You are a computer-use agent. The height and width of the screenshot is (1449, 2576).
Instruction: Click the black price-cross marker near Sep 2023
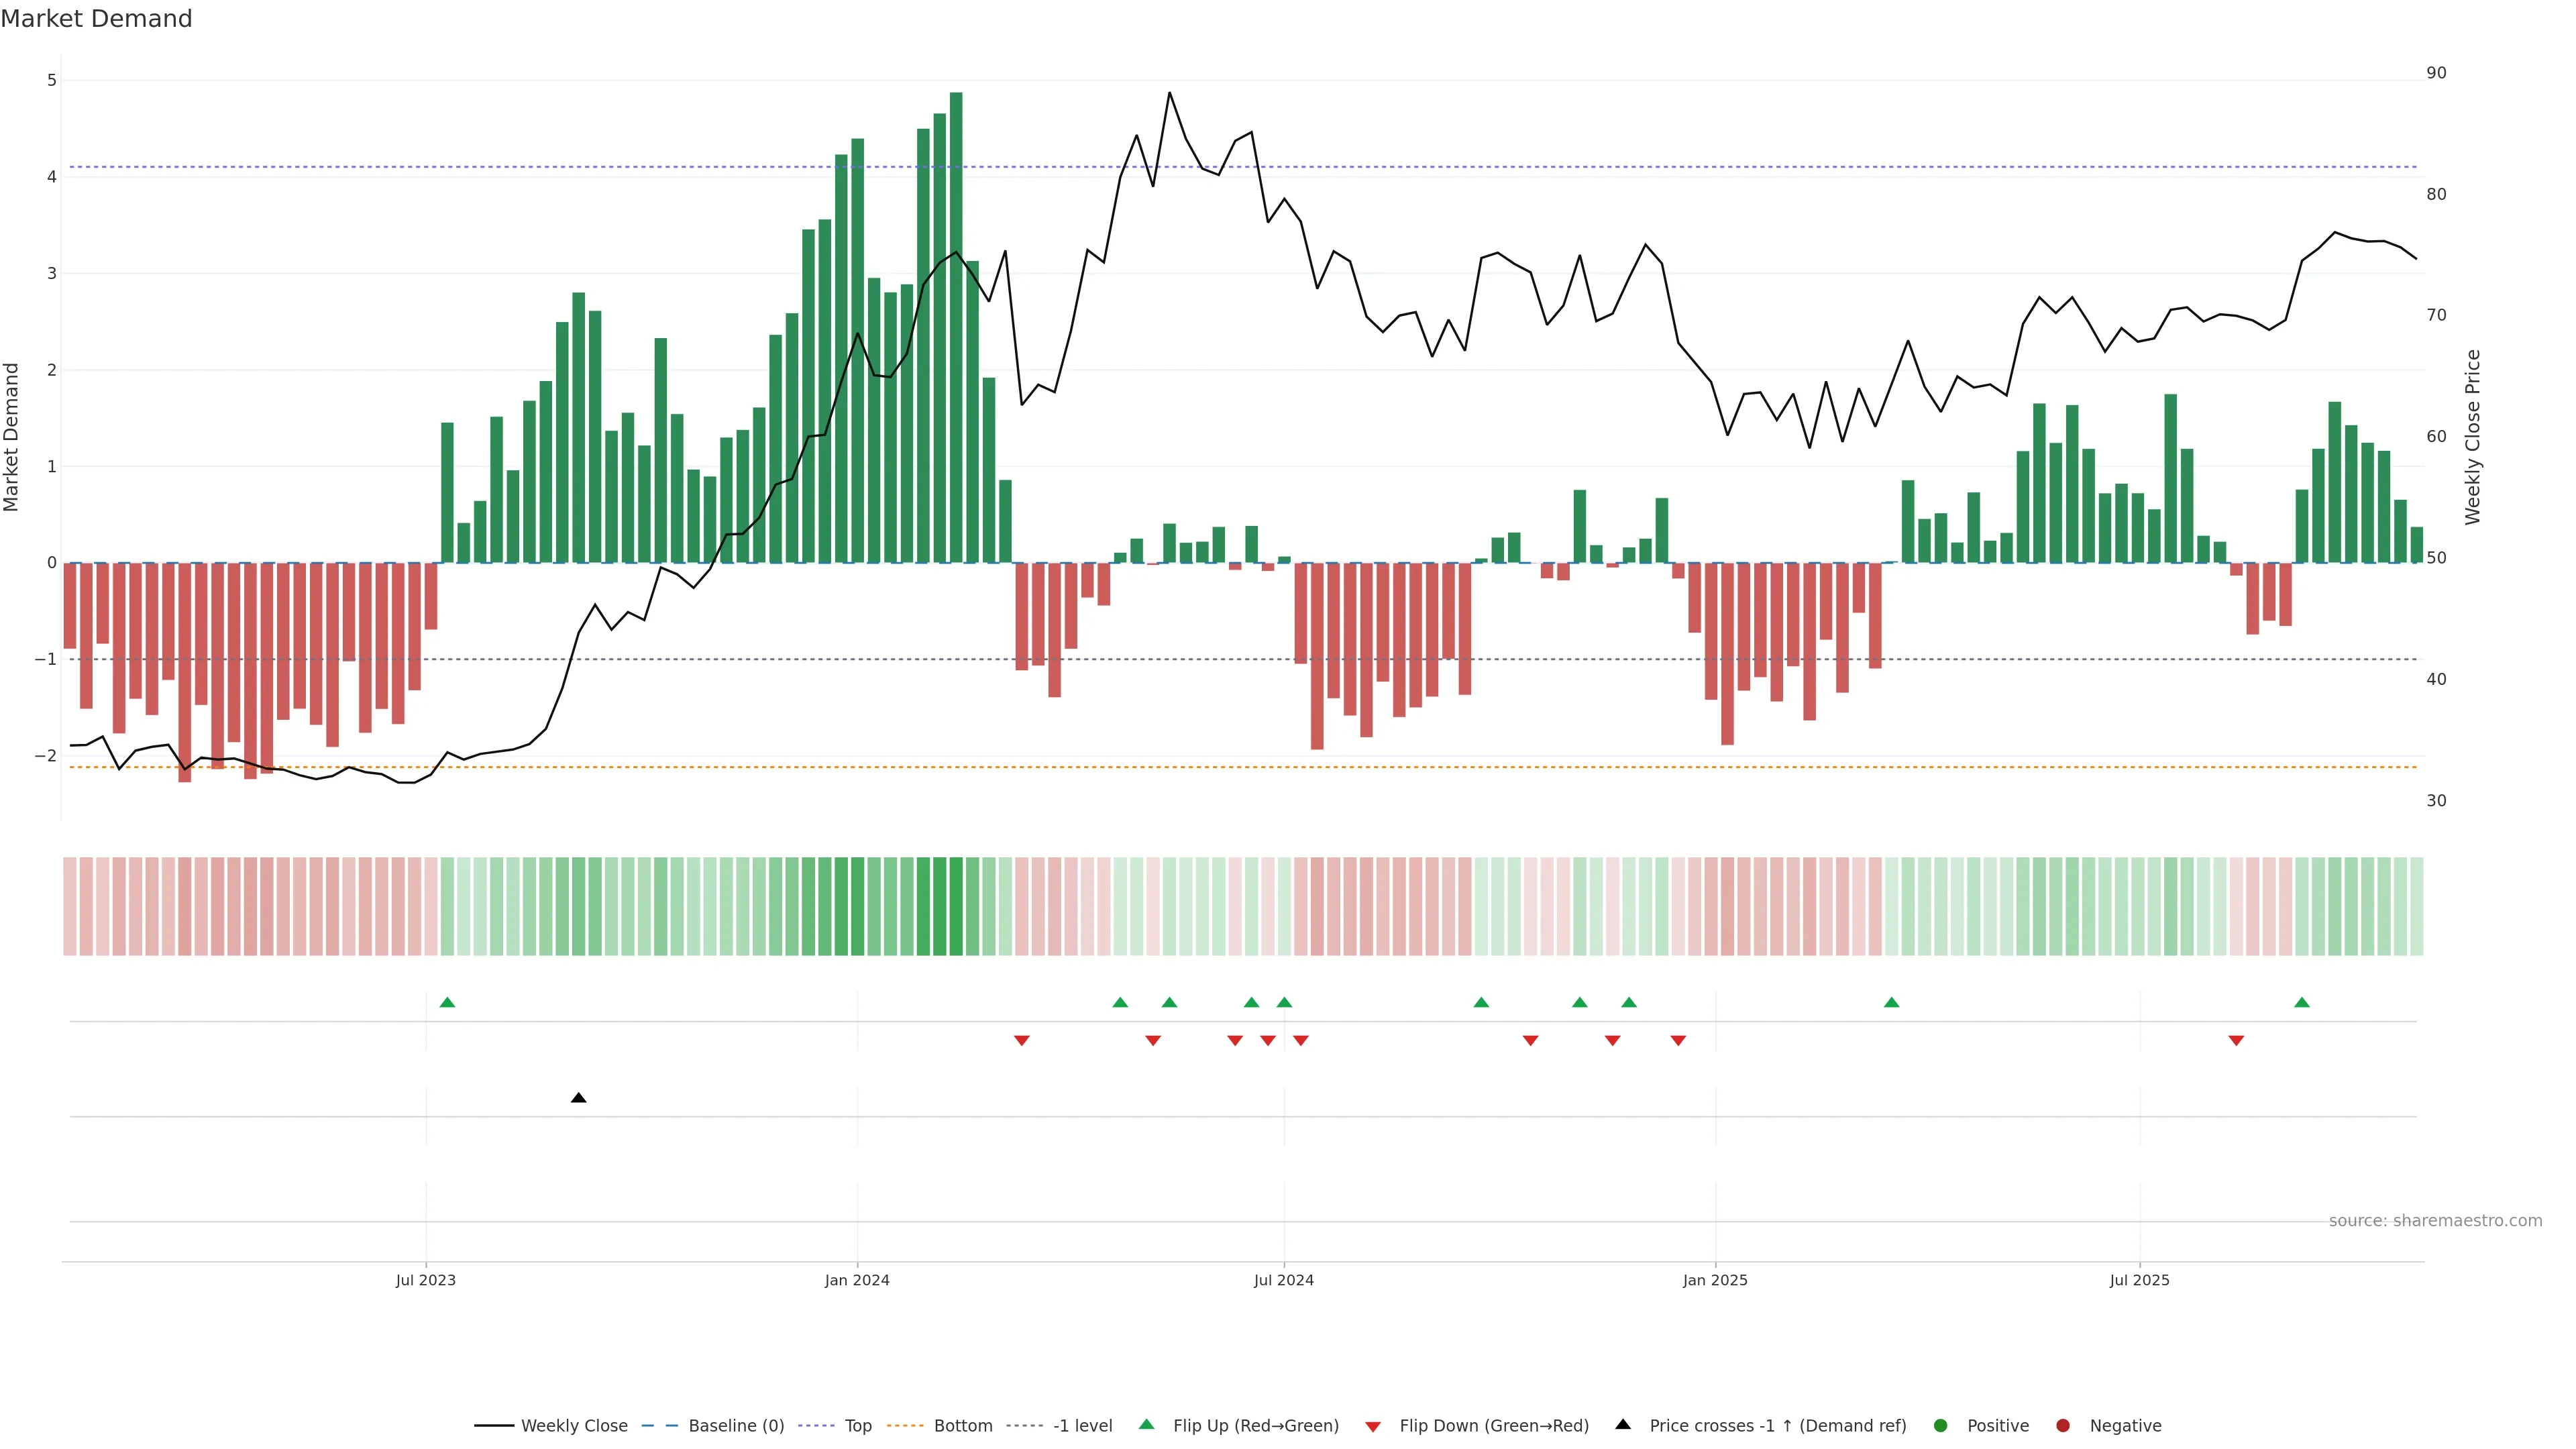(x=578, y=1098)
